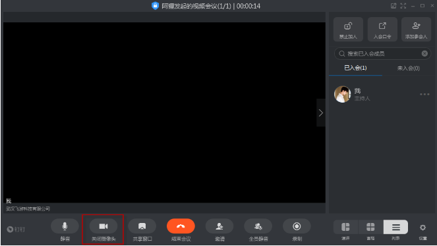This screenshot has width=437, height=246.
Task: Click 添加参会人 to add participants
Action: [x=417, y=30]
